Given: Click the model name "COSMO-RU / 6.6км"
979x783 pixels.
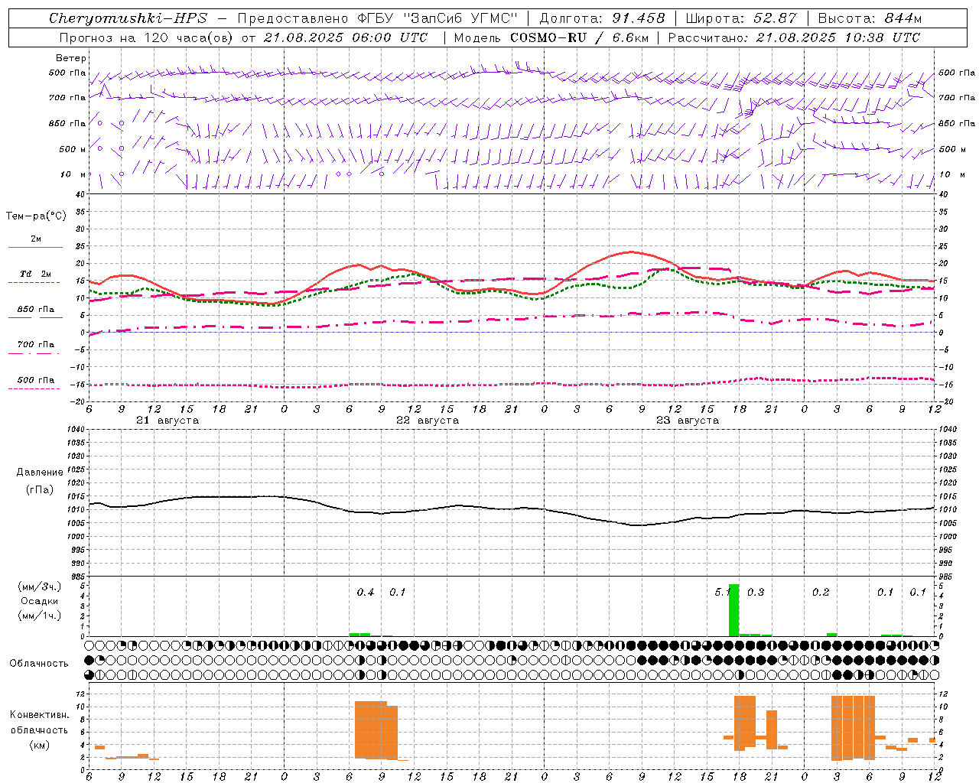Looking at the screenshot, I should 579,37.
